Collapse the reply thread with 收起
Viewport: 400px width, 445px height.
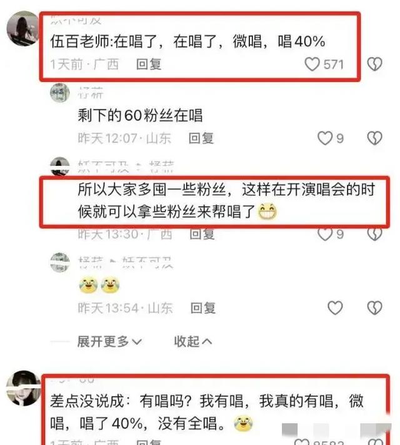pyautogui.click(x=192, y=341)
